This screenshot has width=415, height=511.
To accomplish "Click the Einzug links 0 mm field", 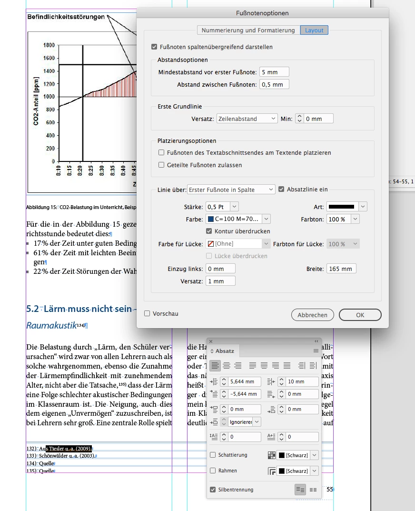I will [220, 269].
